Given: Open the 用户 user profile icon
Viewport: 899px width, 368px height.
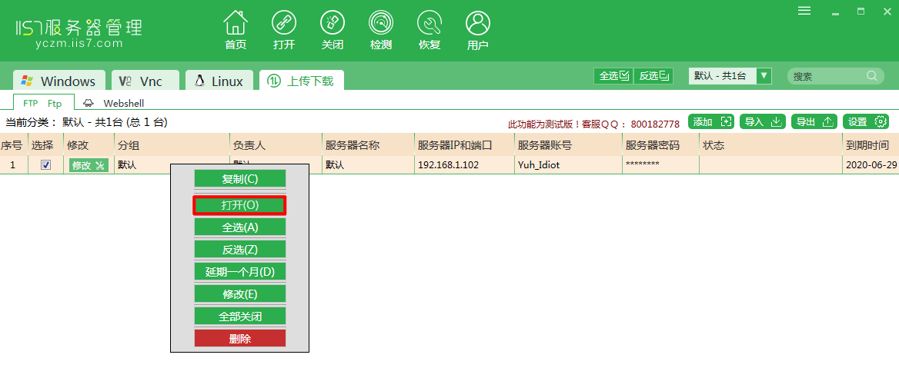Looking at the screenshot, I should coord(478,24).
